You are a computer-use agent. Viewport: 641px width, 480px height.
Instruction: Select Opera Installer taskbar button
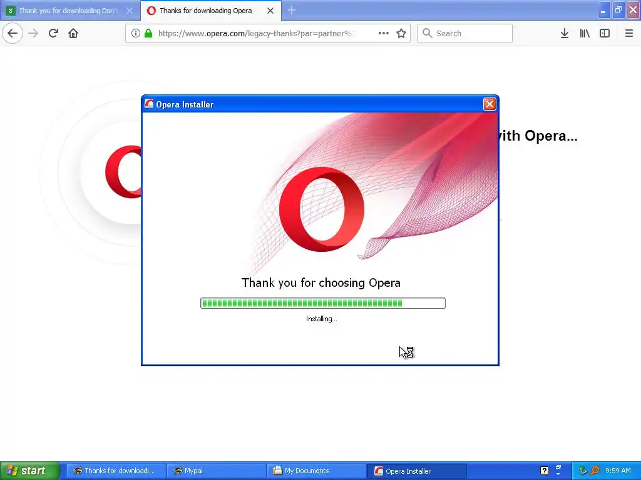[x=417, y=471]
